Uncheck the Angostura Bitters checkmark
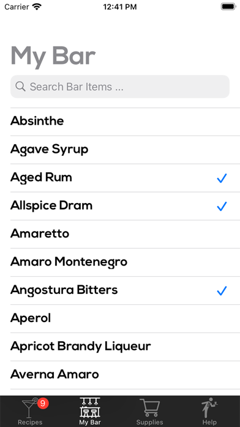 [x=222, y=291]
